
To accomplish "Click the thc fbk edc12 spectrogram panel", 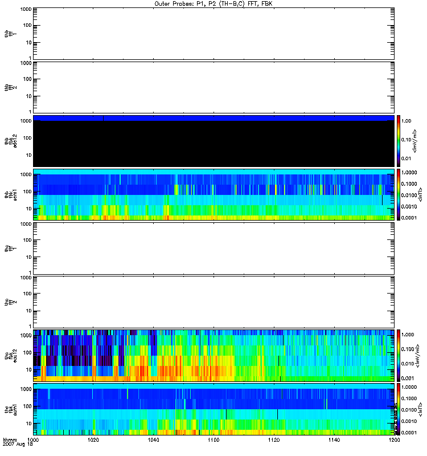I will pos(213,355).
